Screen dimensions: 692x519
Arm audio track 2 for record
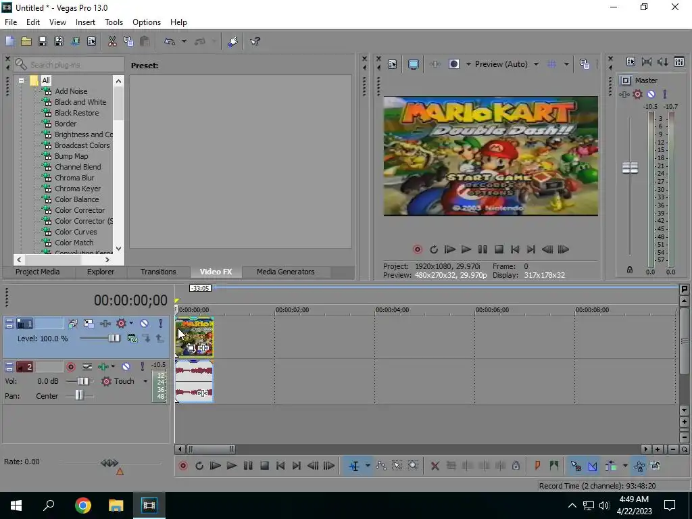coord(70,367)
